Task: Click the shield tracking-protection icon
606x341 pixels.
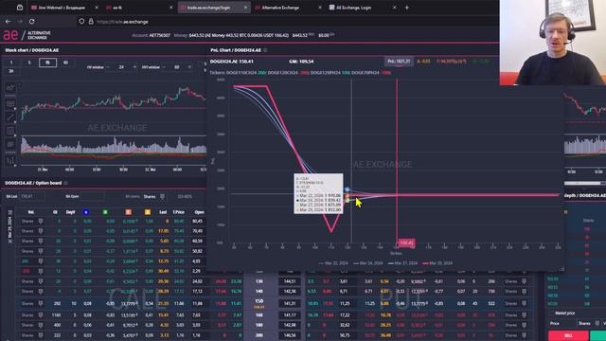Action: click(81, 22)
